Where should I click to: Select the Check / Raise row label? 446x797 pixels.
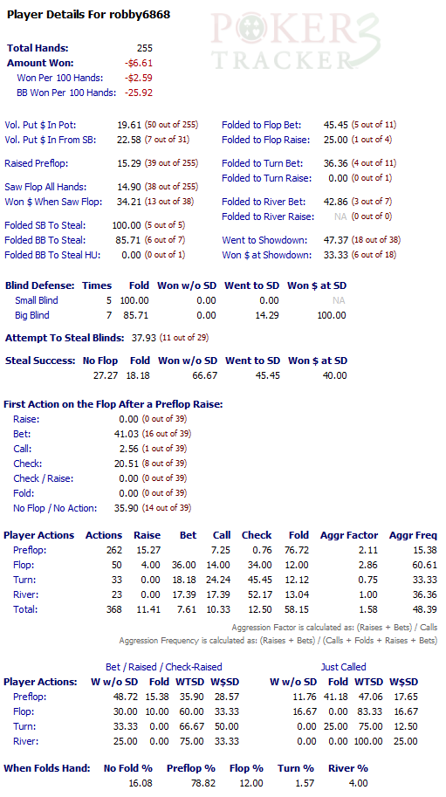tap(43, 478)
